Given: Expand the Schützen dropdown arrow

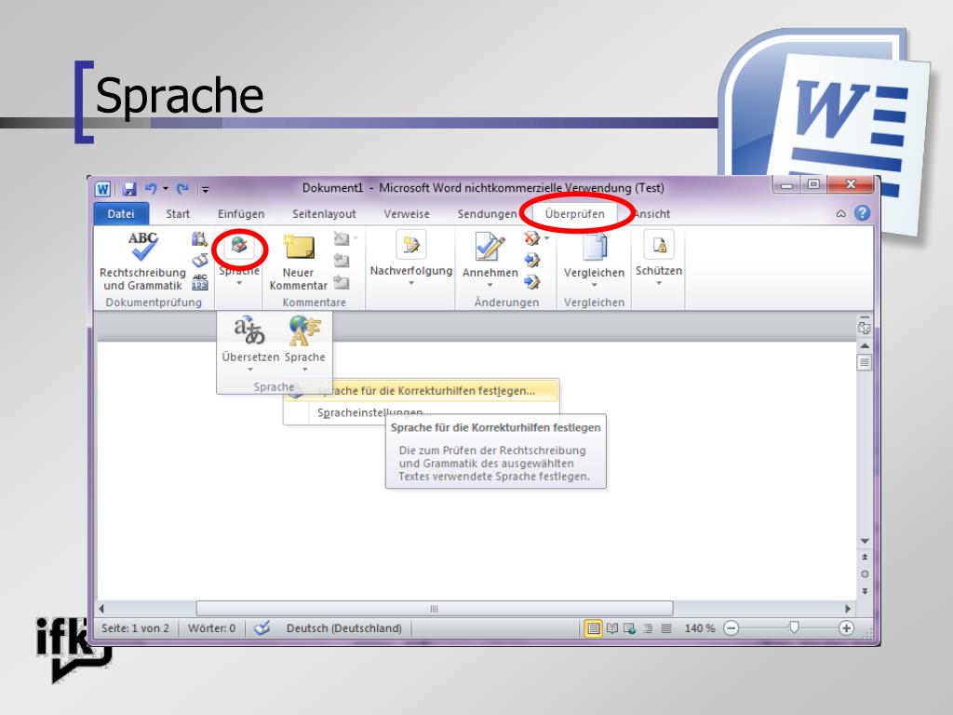Looking at the screenshot, I should coord(659,283).
